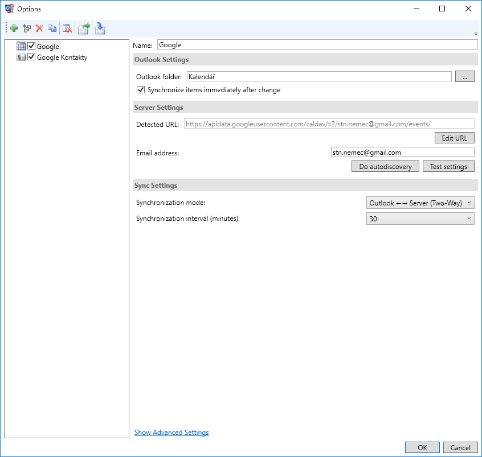The image size is (482, 457).
Task: Browse Outlook folder with the ellipsis button
Action: [x=464, y=76]
